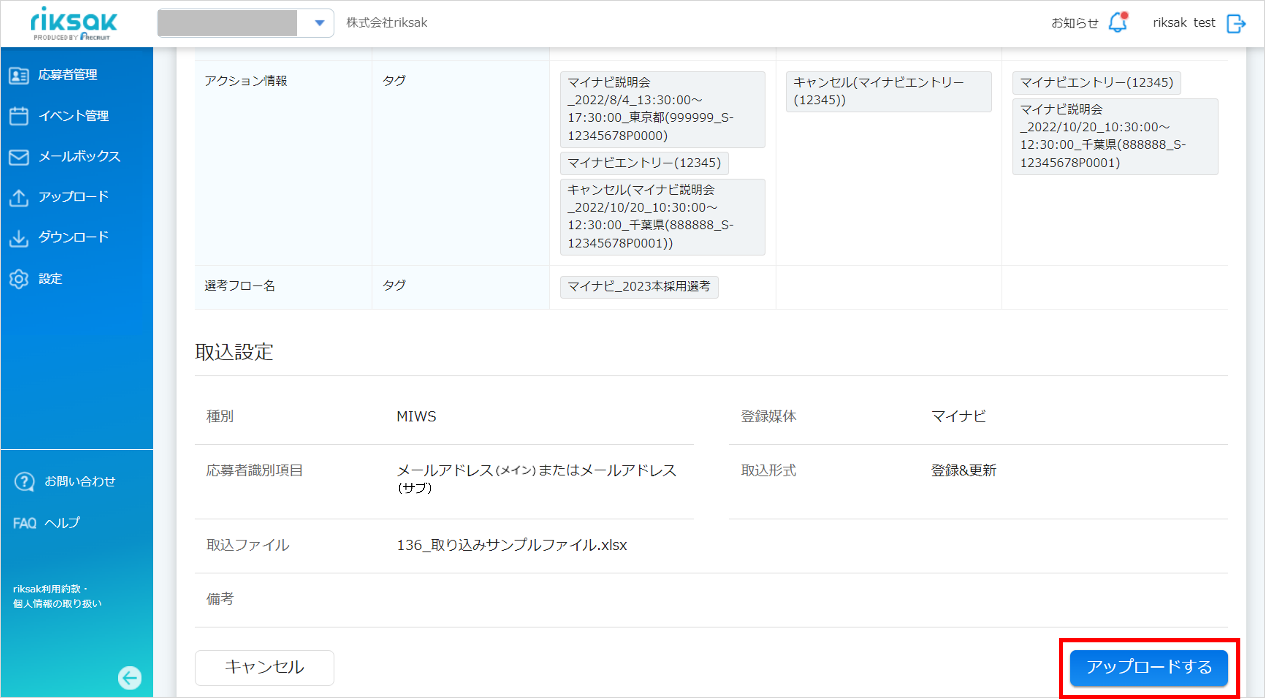Click 株式会社riksak company name
The height and width of the screenshot is (699, 1265).
click(x=387, y=23)
